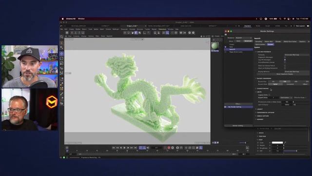Switch to the Global Illumination tab
Screen dimensions: 312x176
coord(290,42)
